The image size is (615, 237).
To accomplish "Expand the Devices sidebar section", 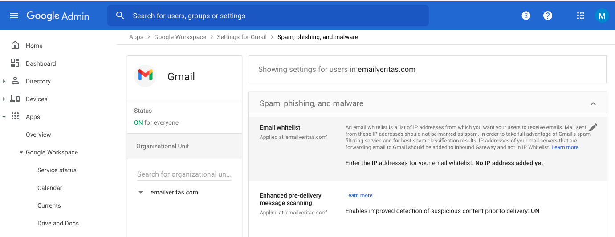I will (x=4, y=99).
